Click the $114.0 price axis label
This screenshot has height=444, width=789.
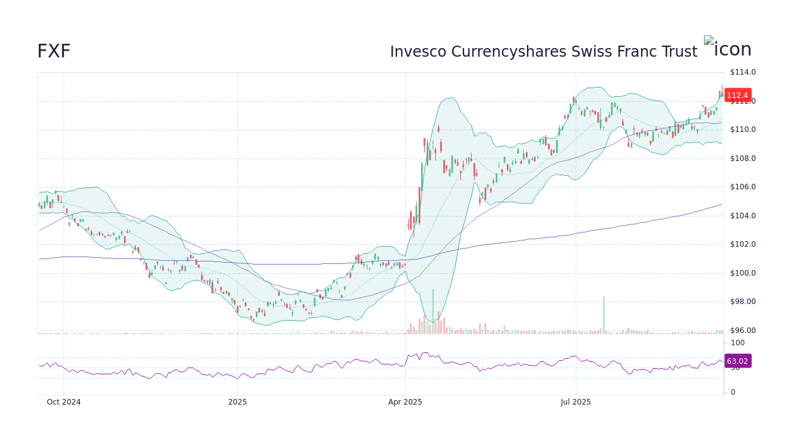(743, 72)
